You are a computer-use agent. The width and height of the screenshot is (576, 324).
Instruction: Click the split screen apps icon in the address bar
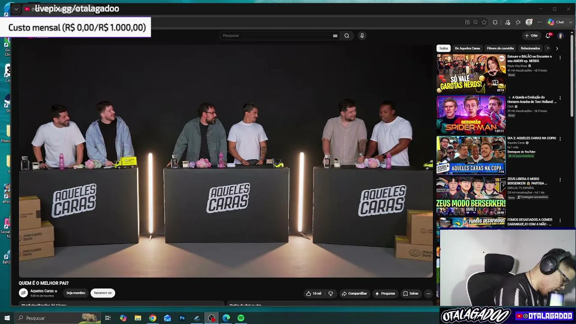tap(468, 22)
